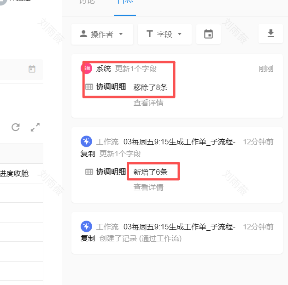Image resolution: width=288 pixels, height=285 pixels.
Task: Open 查看详情 under 移除了8条
Action: click(148, 103)
